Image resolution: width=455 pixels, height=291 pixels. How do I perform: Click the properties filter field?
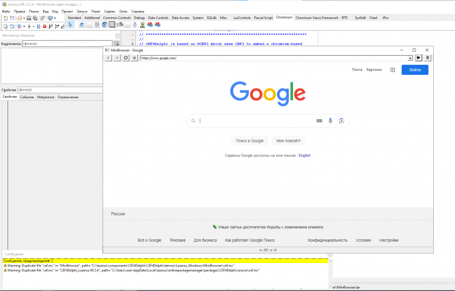pyautogui.click(x=59, y=90)
